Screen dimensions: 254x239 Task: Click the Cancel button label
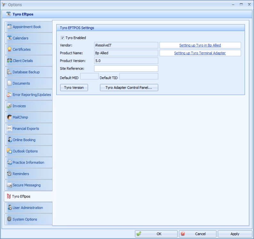(x=200, y=234)
